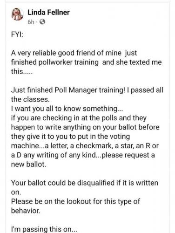The height and width of the screenshot is (233, 175).
Task: Click the line 'finished pollworker training and she texted me'
Action: click(87, 62)
